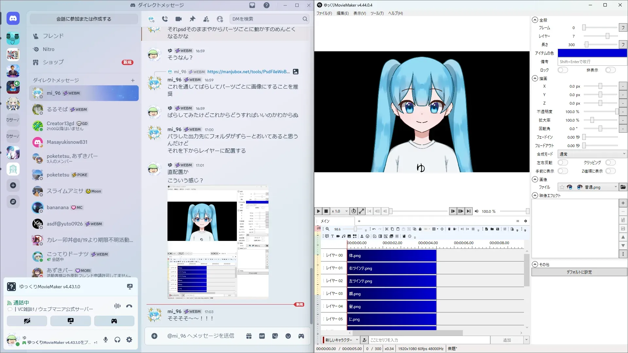Collapse the 描画 section
628x353 pixels.
tap(535, 78)
